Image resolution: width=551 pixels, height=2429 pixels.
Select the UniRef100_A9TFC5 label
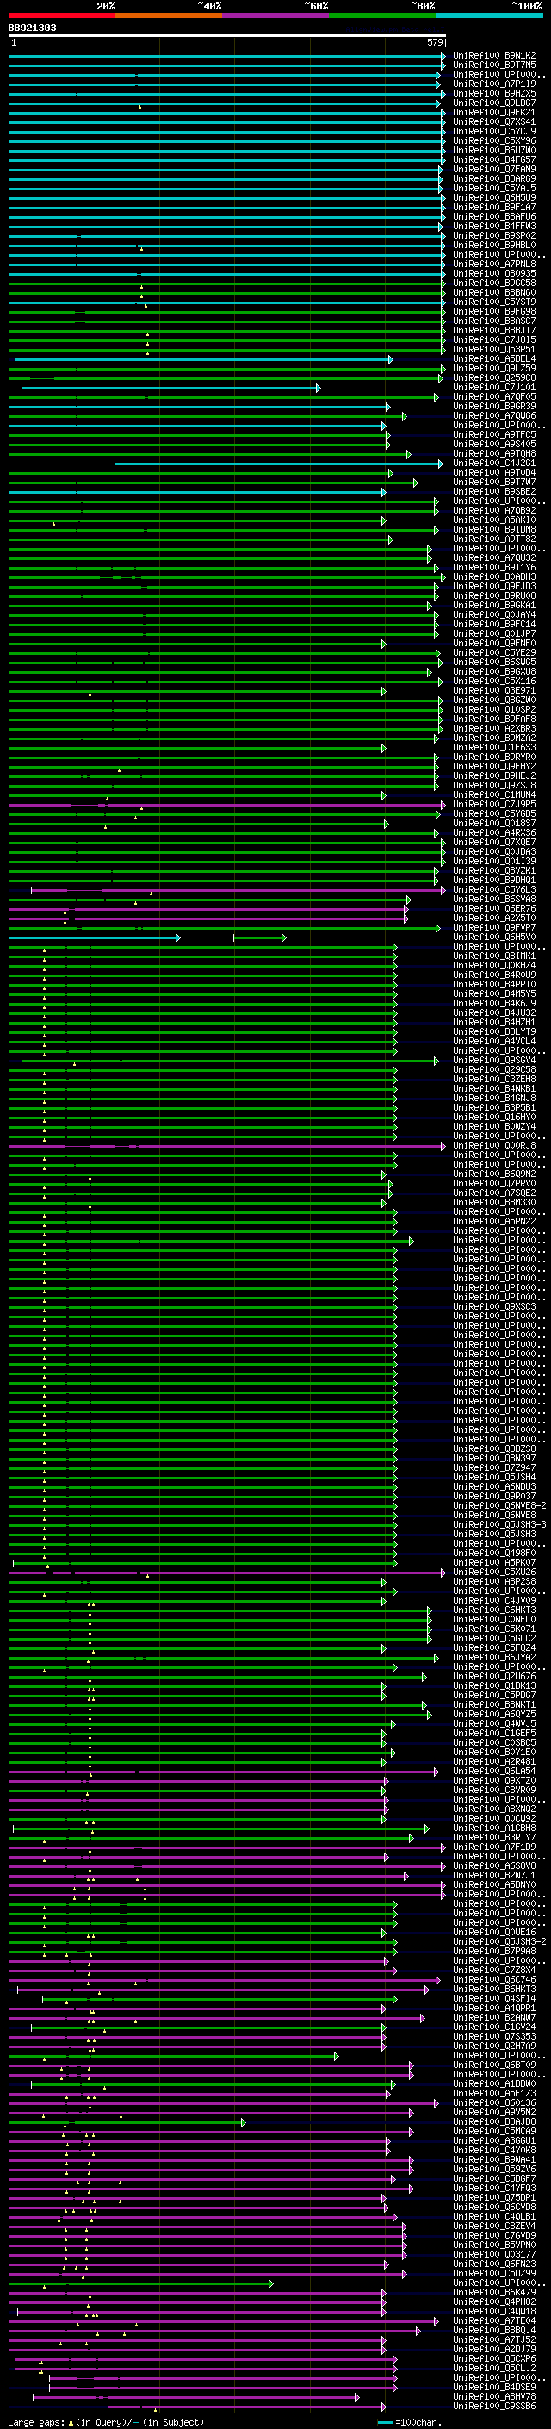coord(494,434)
